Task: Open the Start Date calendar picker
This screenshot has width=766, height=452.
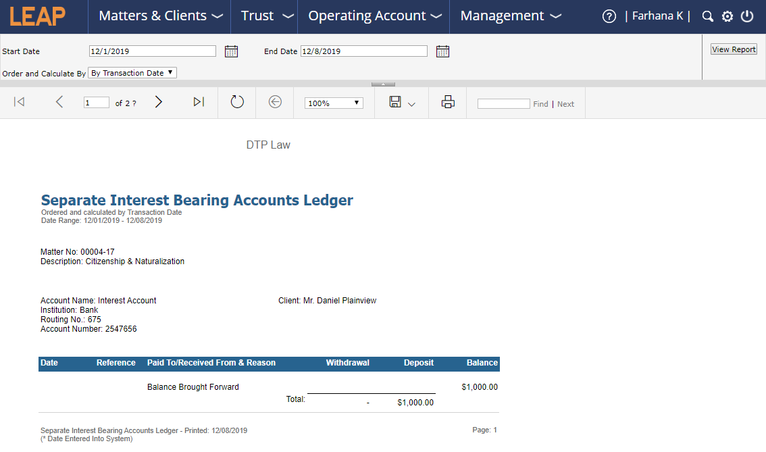Action: pos(231,51)
